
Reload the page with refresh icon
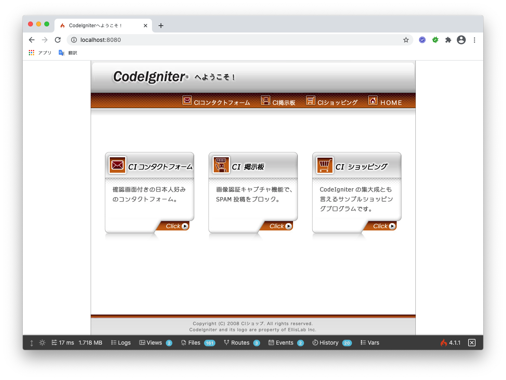58,40
